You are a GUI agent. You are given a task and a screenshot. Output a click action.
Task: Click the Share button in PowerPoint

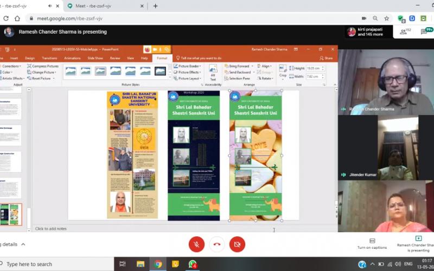pyautogui.click(x=326, y=59)
